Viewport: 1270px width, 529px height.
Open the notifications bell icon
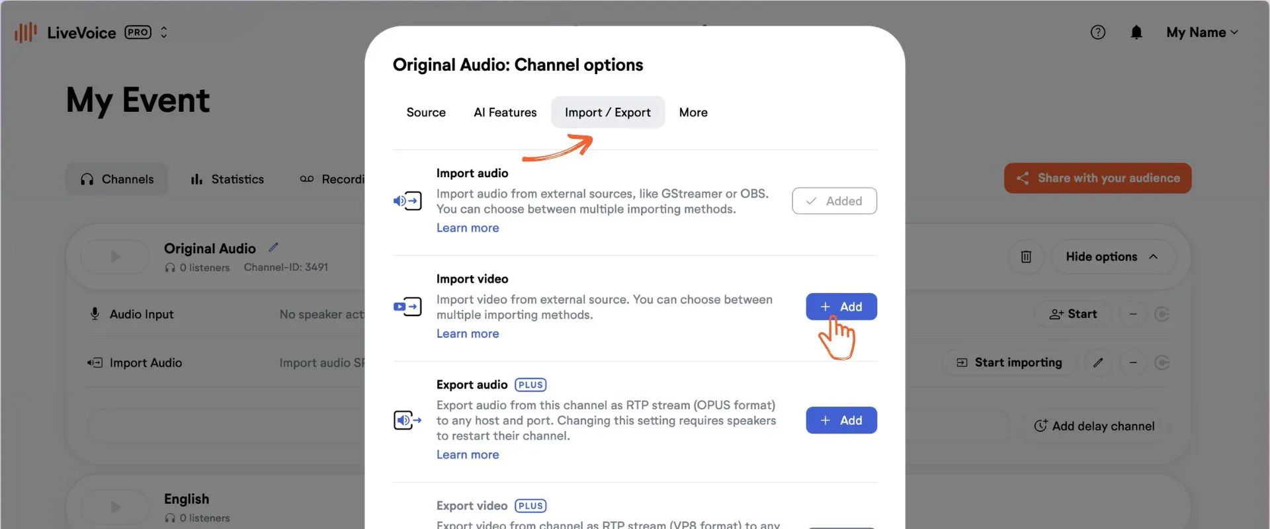[1136, 32]
